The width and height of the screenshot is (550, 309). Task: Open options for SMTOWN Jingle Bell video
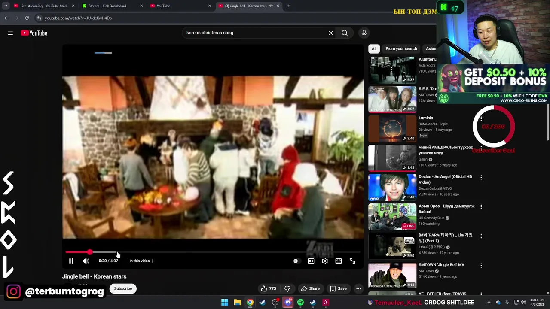[x=481, y=265]
